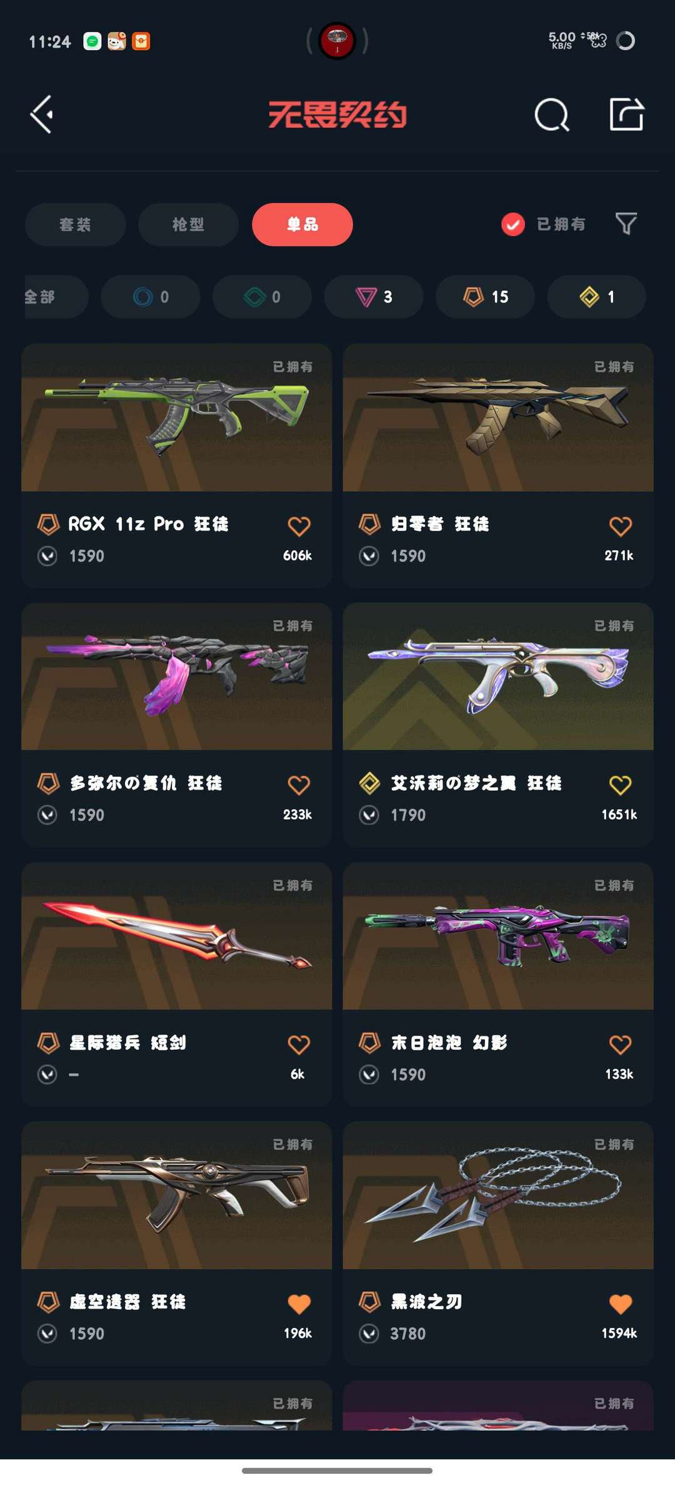This screenshot has height=1485, width=675.
Task: Select the green diamond tier filter
Action: coord(262,297)
